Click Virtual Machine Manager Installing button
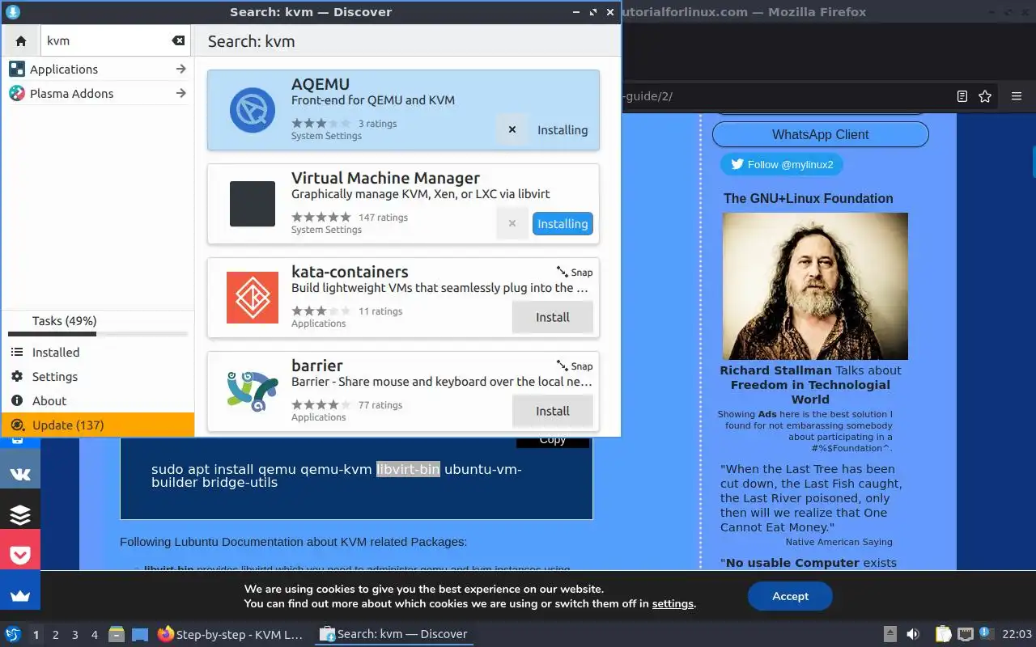Screen dimensions: 1036x647 click(x=563, y=224)
